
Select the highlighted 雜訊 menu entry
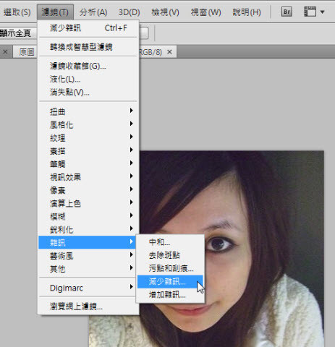(88, 242)
